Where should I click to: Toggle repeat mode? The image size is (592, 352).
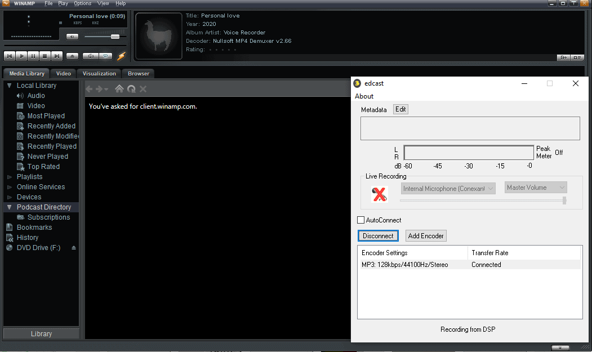[x=105, y=56]
